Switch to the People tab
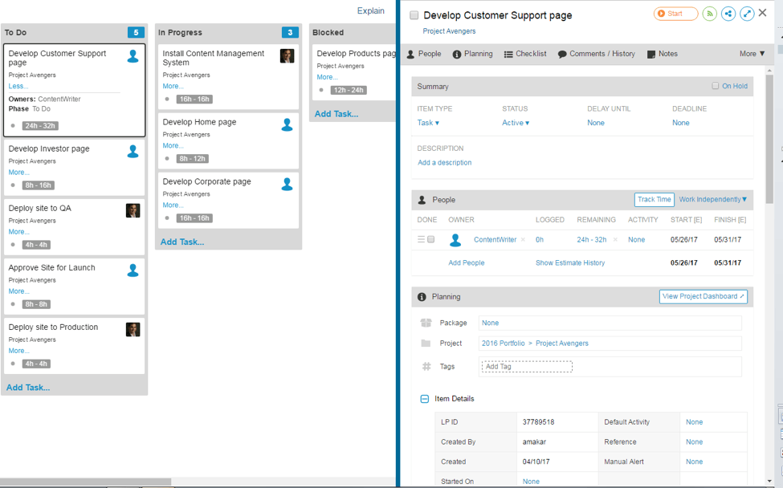This screenshot has width=783, height=488. coord(424,54)
